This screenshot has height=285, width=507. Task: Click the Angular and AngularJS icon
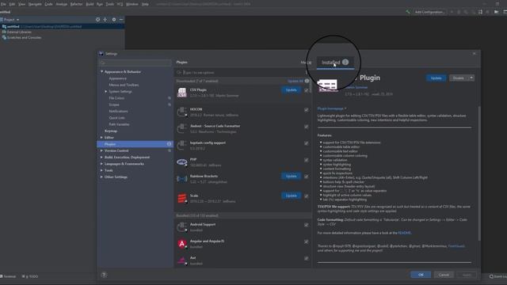pos(182,244)
